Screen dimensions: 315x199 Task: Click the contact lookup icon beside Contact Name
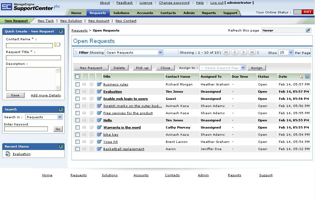[57, 45]
